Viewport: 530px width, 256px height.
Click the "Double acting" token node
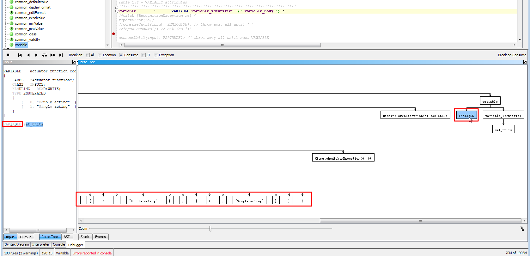click(x=143, y=201)
